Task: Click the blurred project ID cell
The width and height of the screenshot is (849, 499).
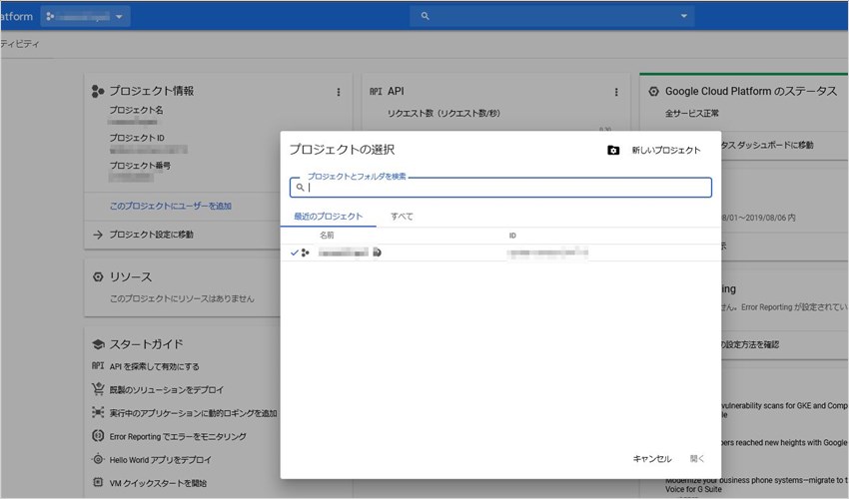Action: 547,252
